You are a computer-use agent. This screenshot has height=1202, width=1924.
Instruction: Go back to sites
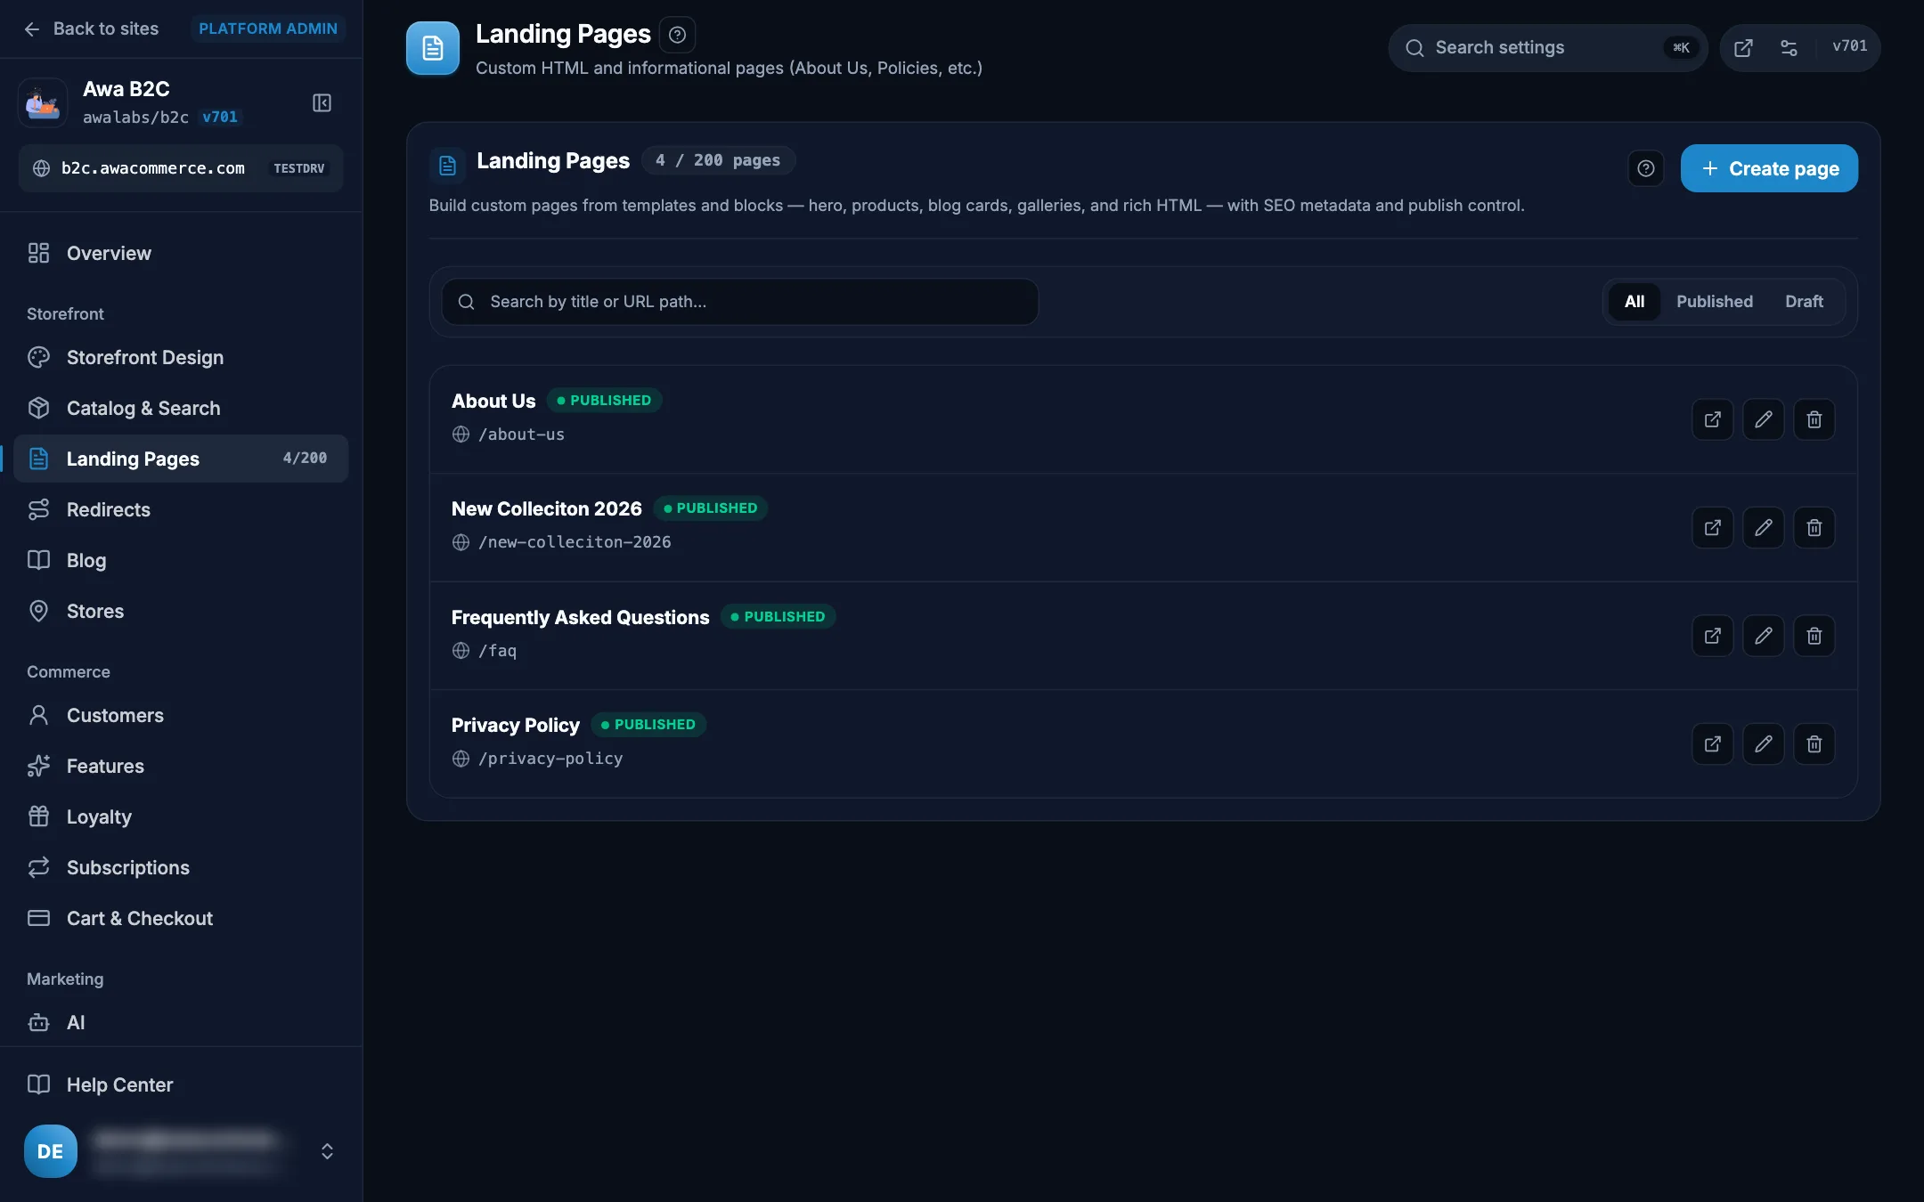click(91, 28)
